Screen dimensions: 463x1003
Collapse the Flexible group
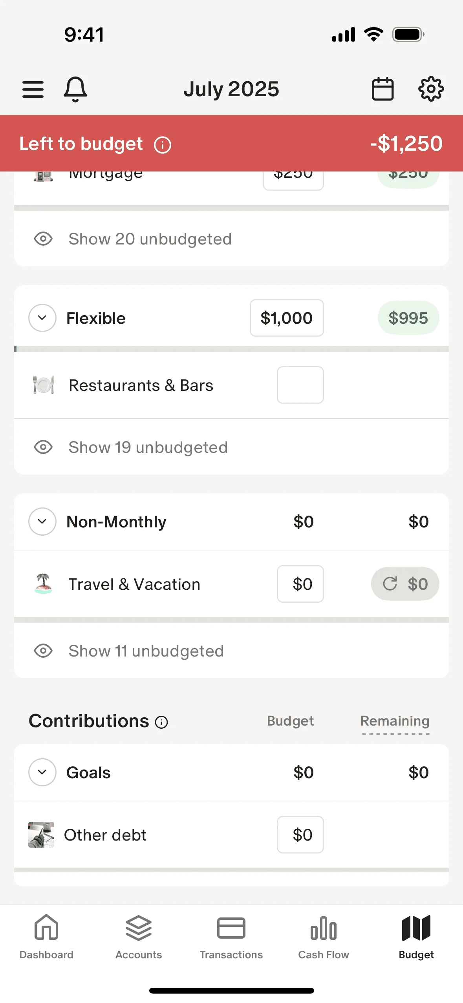tap(42, 318)
